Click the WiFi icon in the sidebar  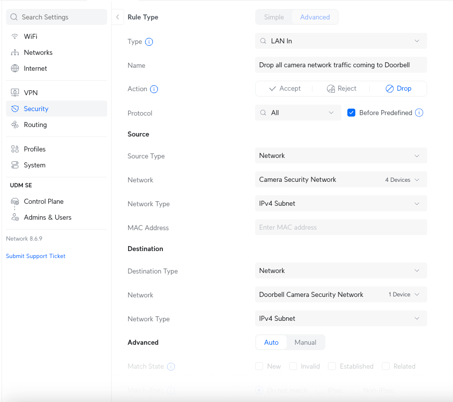[x=15, y=36]
